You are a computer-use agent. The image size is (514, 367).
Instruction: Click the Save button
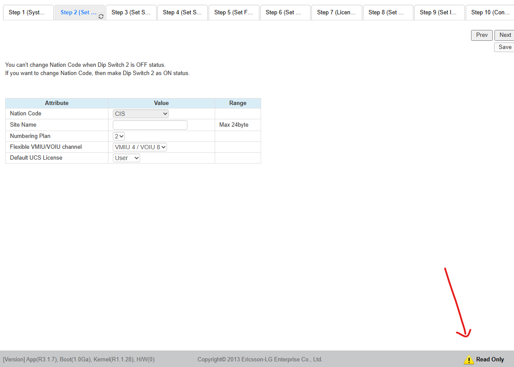(504, 47)
